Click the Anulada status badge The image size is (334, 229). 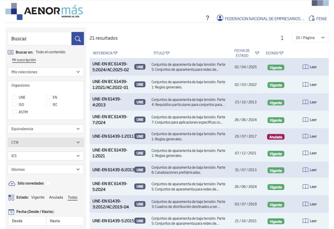(276, 137)
